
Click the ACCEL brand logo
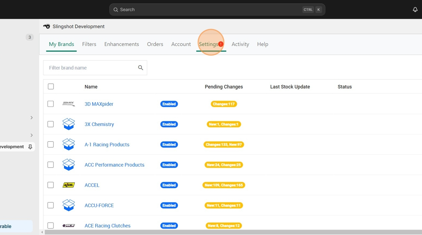pyautogui.click(x=69, y=185)
